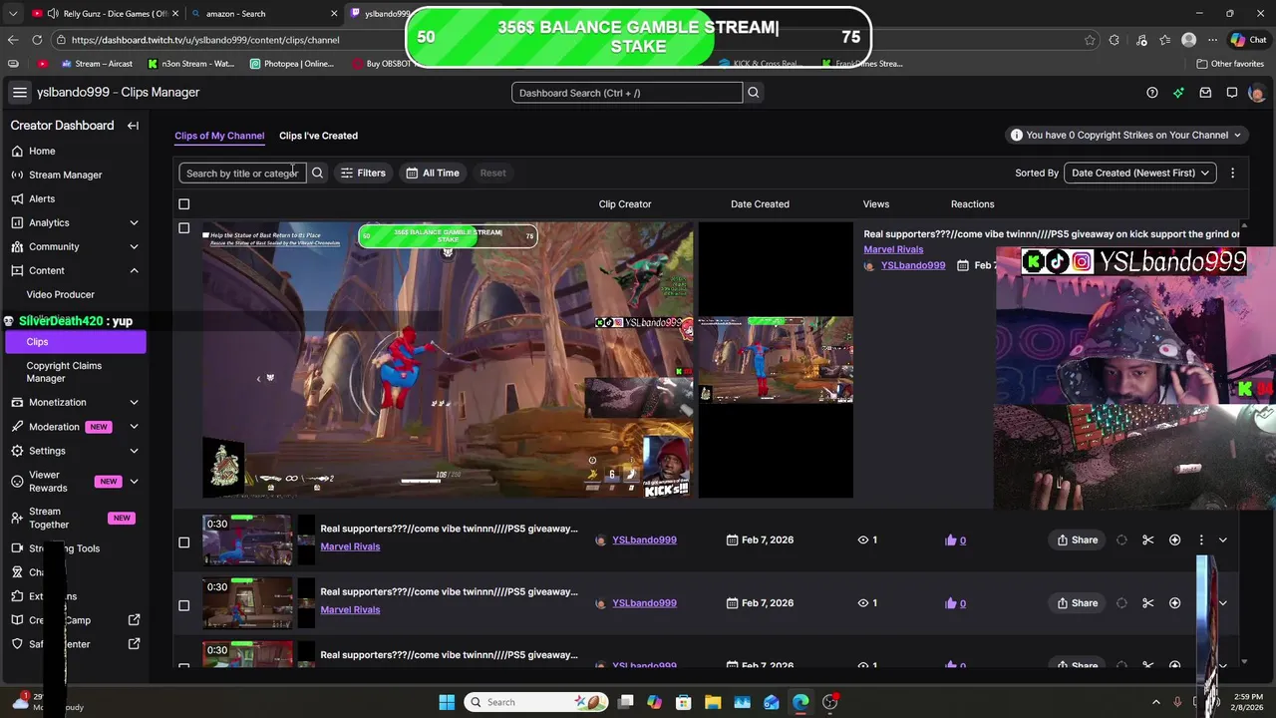Click the Dashboard Search magnifier button

(x=754, y=93)
